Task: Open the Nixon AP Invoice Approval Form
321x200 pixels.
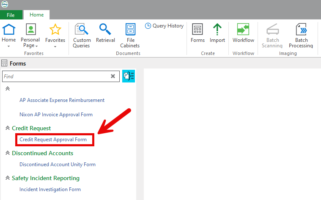Action: [x=56, y=115]
